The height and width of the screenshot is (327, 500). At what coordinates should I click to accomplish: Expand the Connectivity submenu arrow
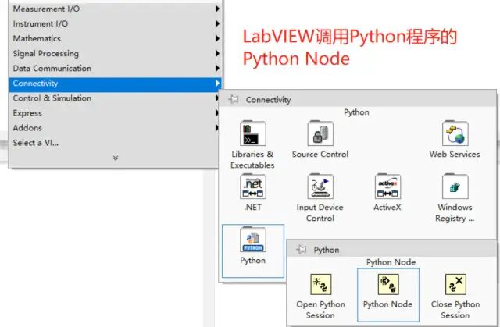click(x=217, y=83)
